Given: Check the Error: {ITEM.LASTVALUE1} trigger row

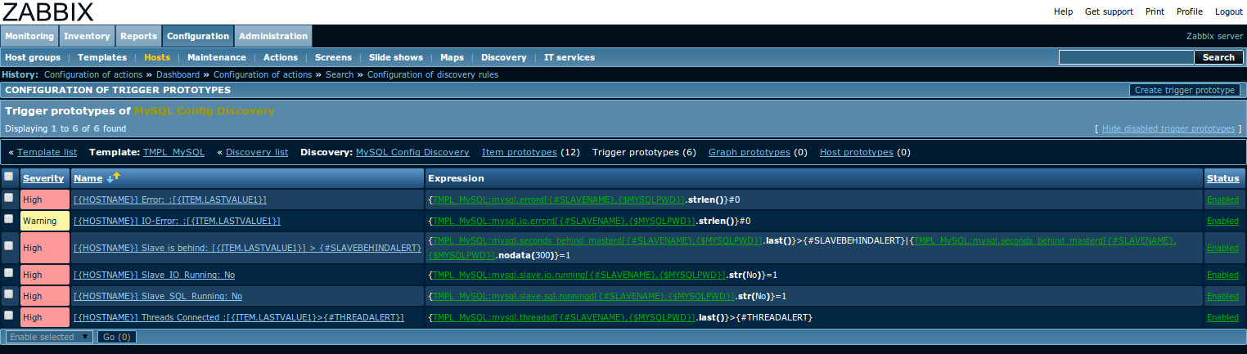Looking at the screenshot, I should (8, 198).
